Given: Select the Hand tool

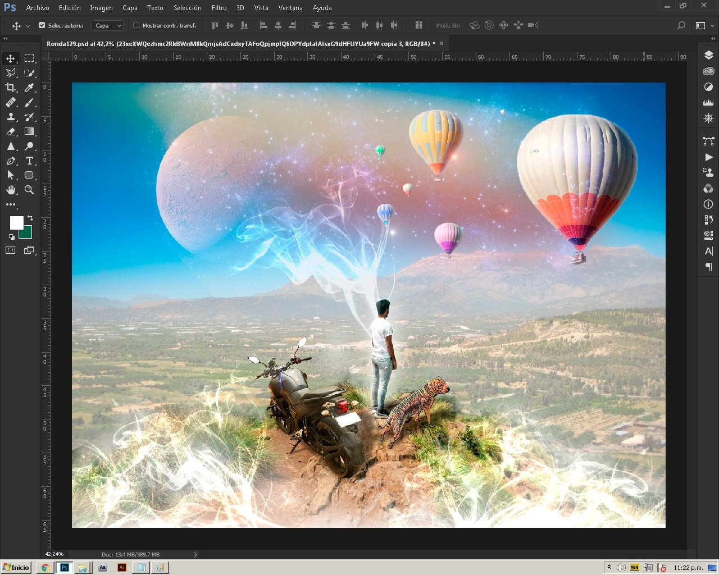Looking at the screenshot, I should pos(11,190).
